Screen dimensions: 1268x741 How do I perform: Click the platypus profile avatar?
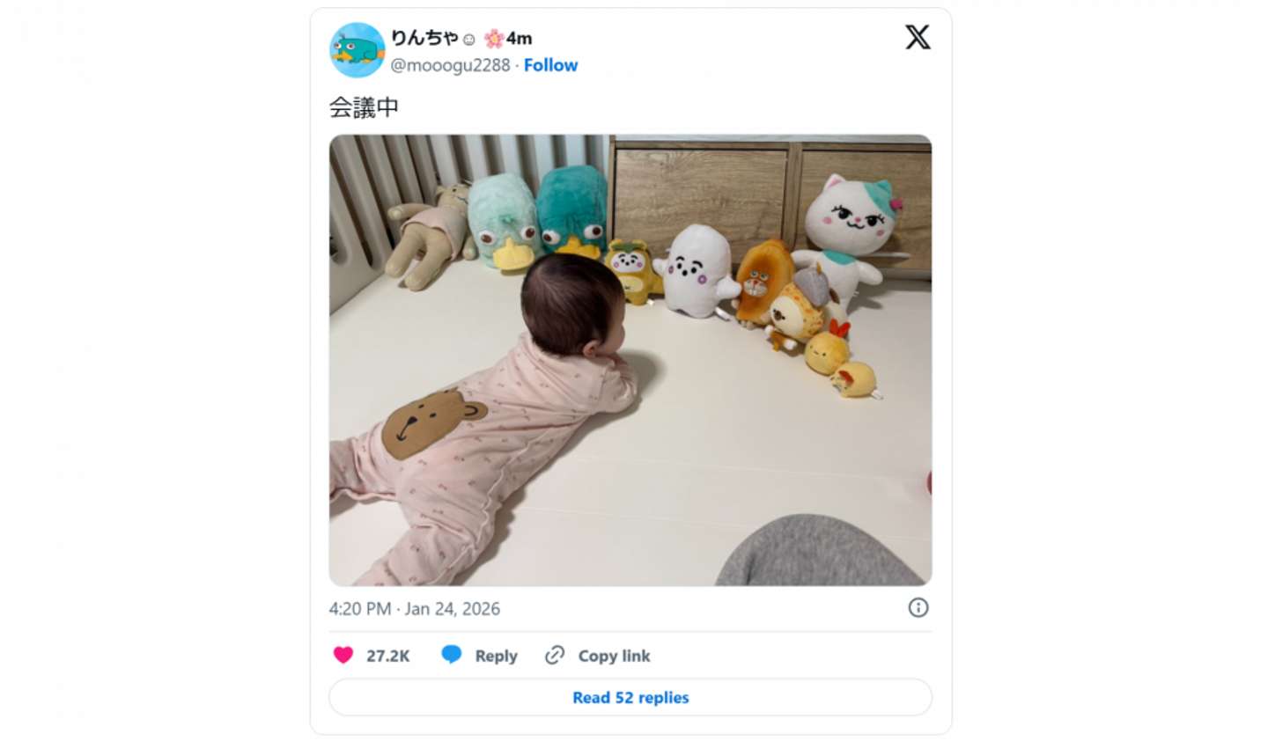[357, 50]
